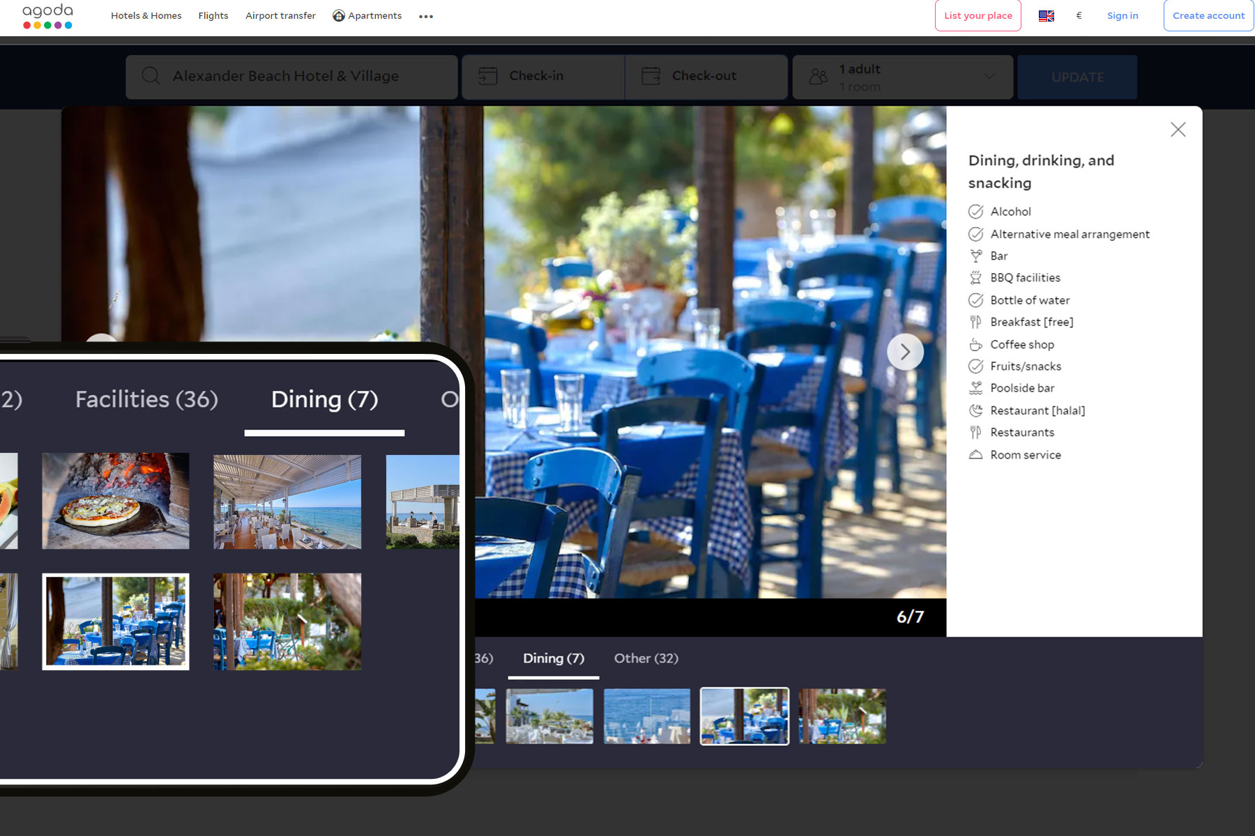Click the language flag icon
This screenshot has height=836, width=1255.
point(1046,16)
